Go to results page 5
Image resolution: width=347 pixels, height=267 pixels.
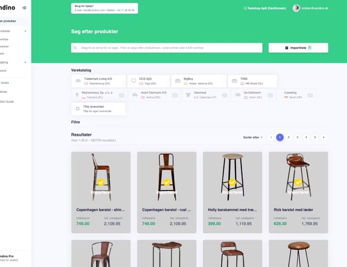click(315, 137)
